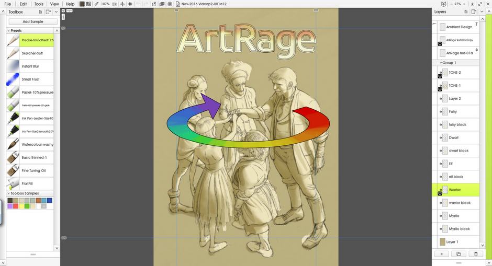Pop out the Toolbox panel
The height and width of the screenshot is (266, 492).
click(48, 12)
